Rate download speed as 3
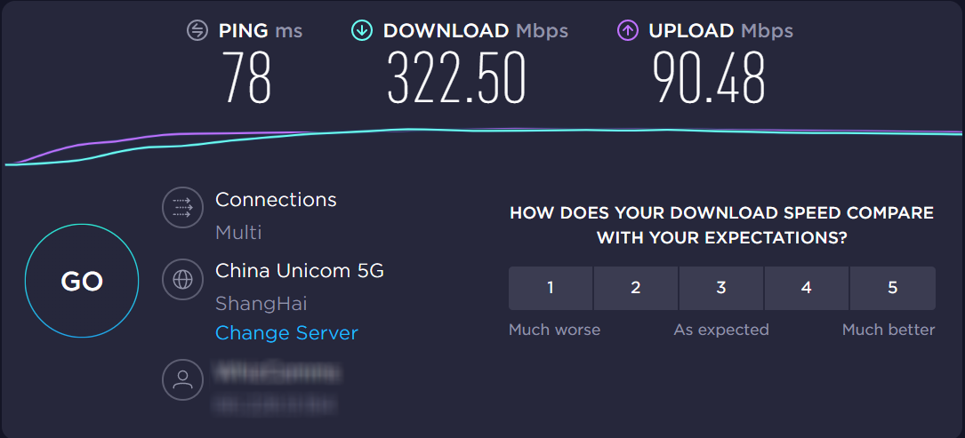The image size is (965, 438). point(721,288)
